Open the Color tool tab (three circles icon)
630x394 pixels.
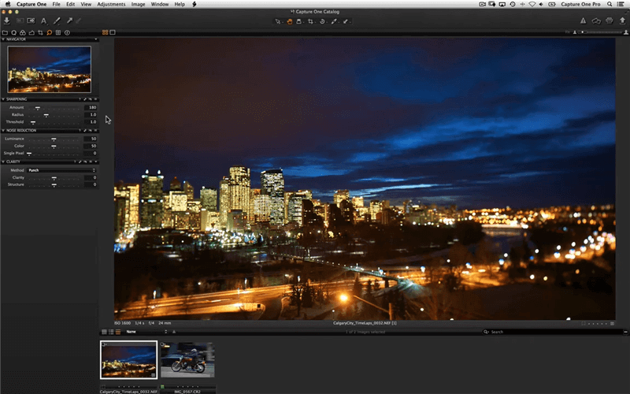[x=23, y=32]
